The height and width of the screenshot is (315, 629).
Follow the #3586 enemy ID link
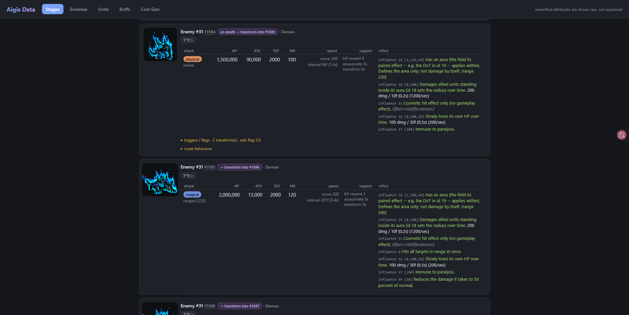(210, 306)
